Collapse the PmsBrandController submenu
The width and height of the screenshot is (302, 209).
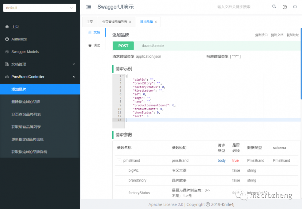click(74, 77)
